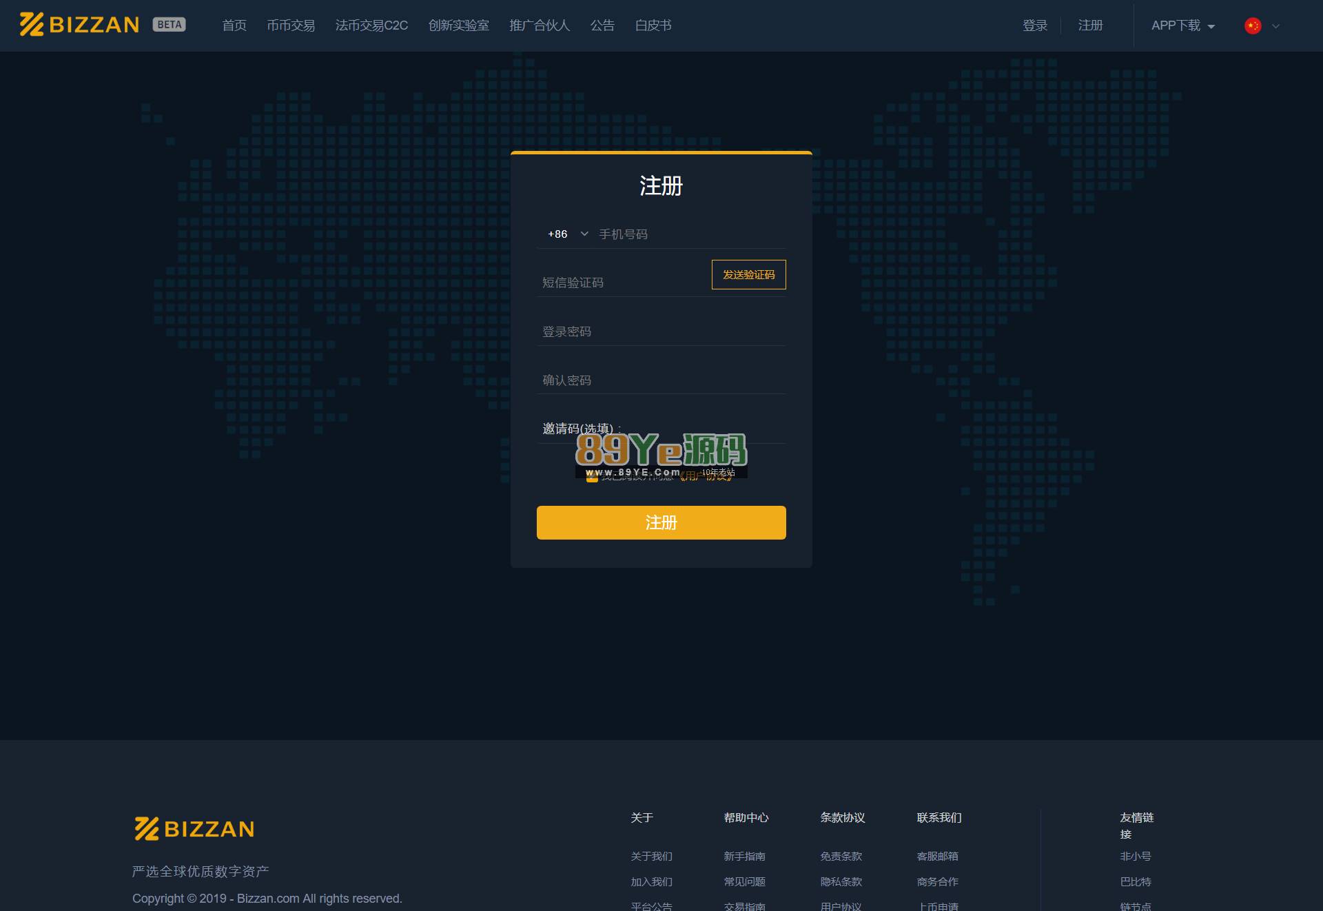Open 隐私条款 footer link
Viewport: 1323px width, 911px height.
pos(841,881)
